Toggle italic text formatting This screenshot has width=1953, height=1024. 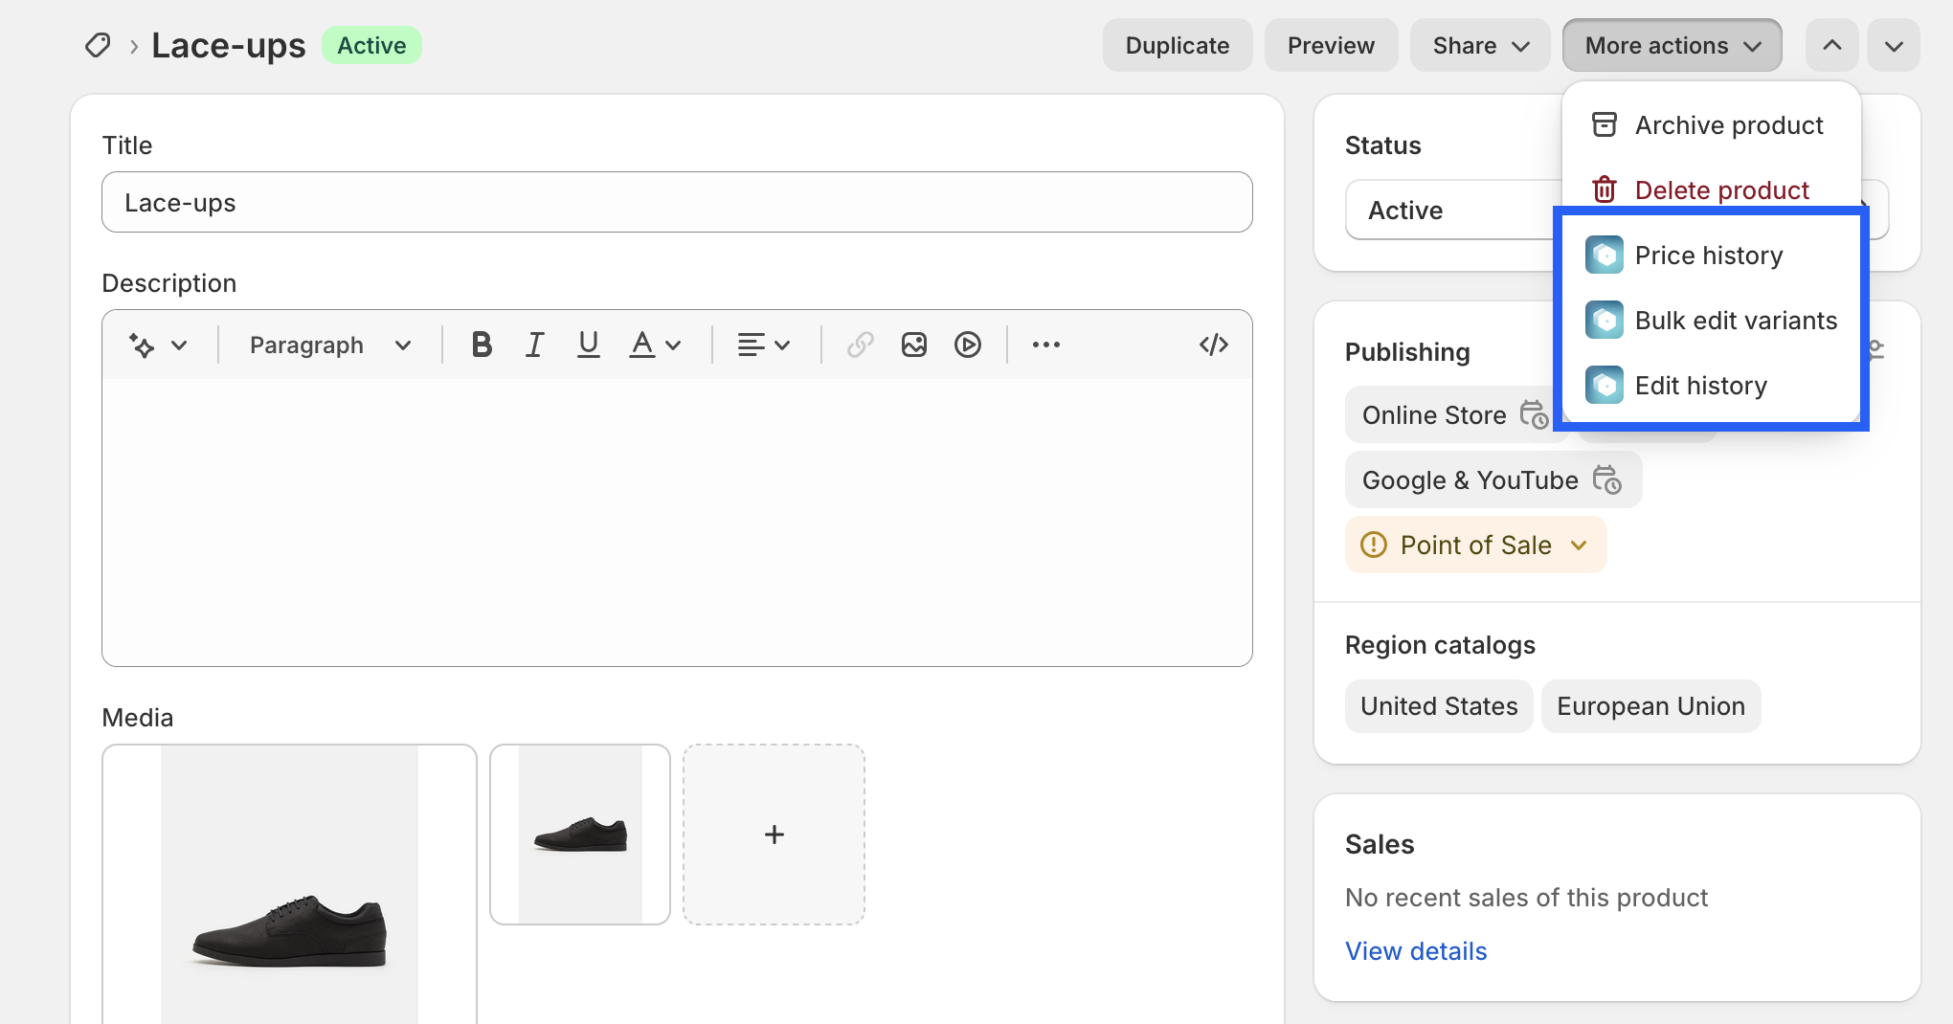[534, 345]
